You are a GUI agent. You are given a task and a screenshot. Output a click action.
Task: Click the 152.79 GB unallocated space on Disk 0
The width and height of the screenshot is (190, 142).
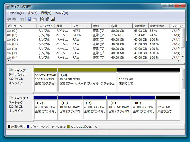[x=148, y=80]
